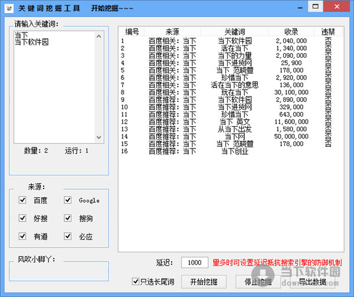Click row number 10 in the table
This screenshot has height=297, width=354.
(124, 107)
